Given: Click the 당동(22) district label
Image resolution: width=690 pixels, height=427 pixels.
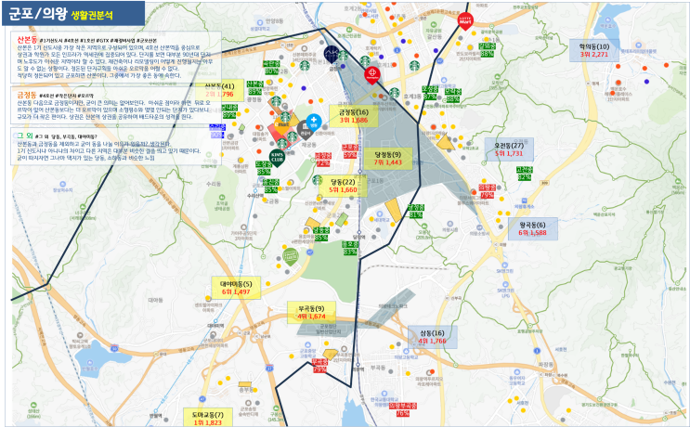Looking at the screenshot, I should (x=343, y=186).
